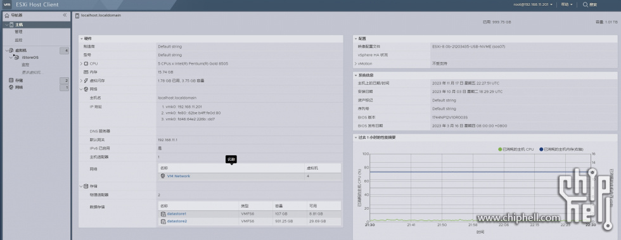Open the VM Network link

(179, 176)
